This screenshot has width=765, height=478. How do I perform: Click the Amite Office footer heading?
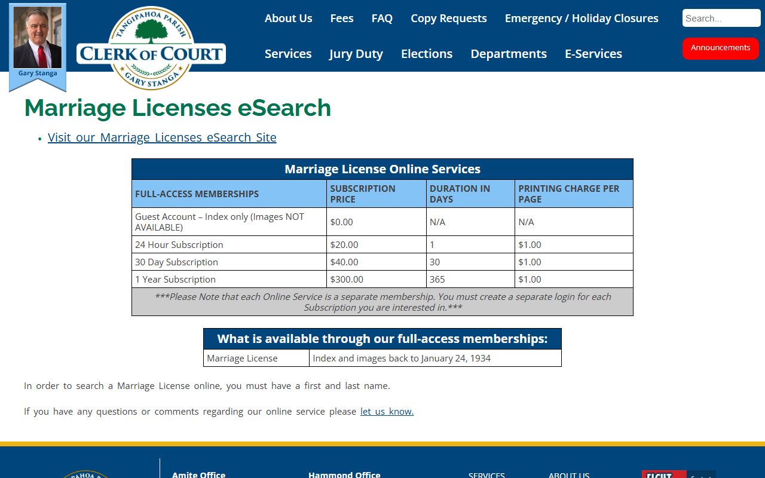(x=198, y=475)
